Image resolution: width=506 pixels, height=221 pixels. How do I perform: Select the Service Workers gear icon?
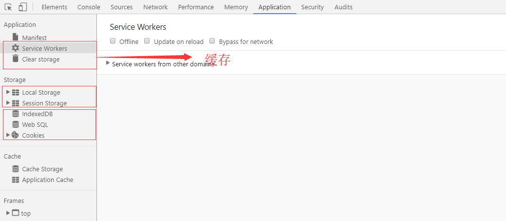pos(15,48)
